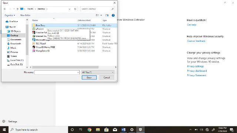Expand the address bar history dropdown
Viewport: 237px width, 133px height.
[x=70, y=9]
